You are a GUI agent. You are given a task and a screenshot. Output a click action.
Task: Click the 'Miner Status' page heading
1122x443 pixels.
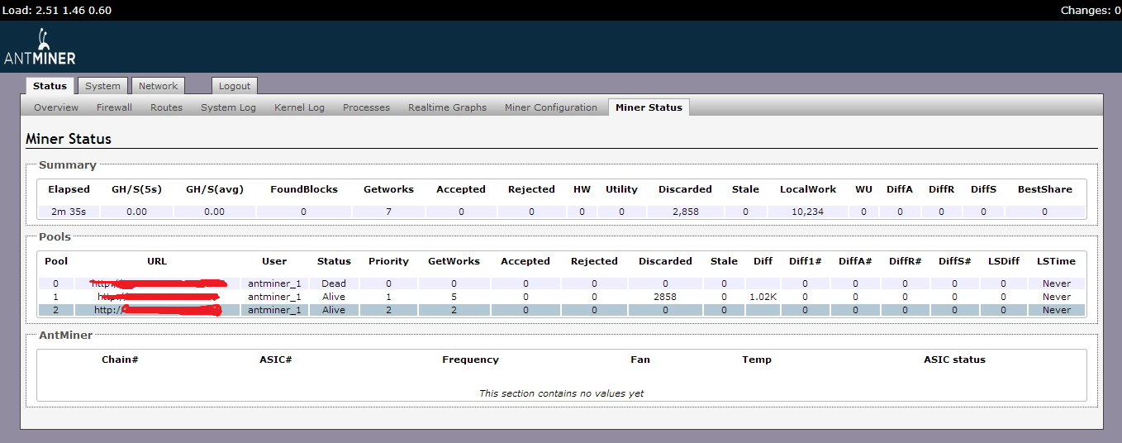(69, 139)
